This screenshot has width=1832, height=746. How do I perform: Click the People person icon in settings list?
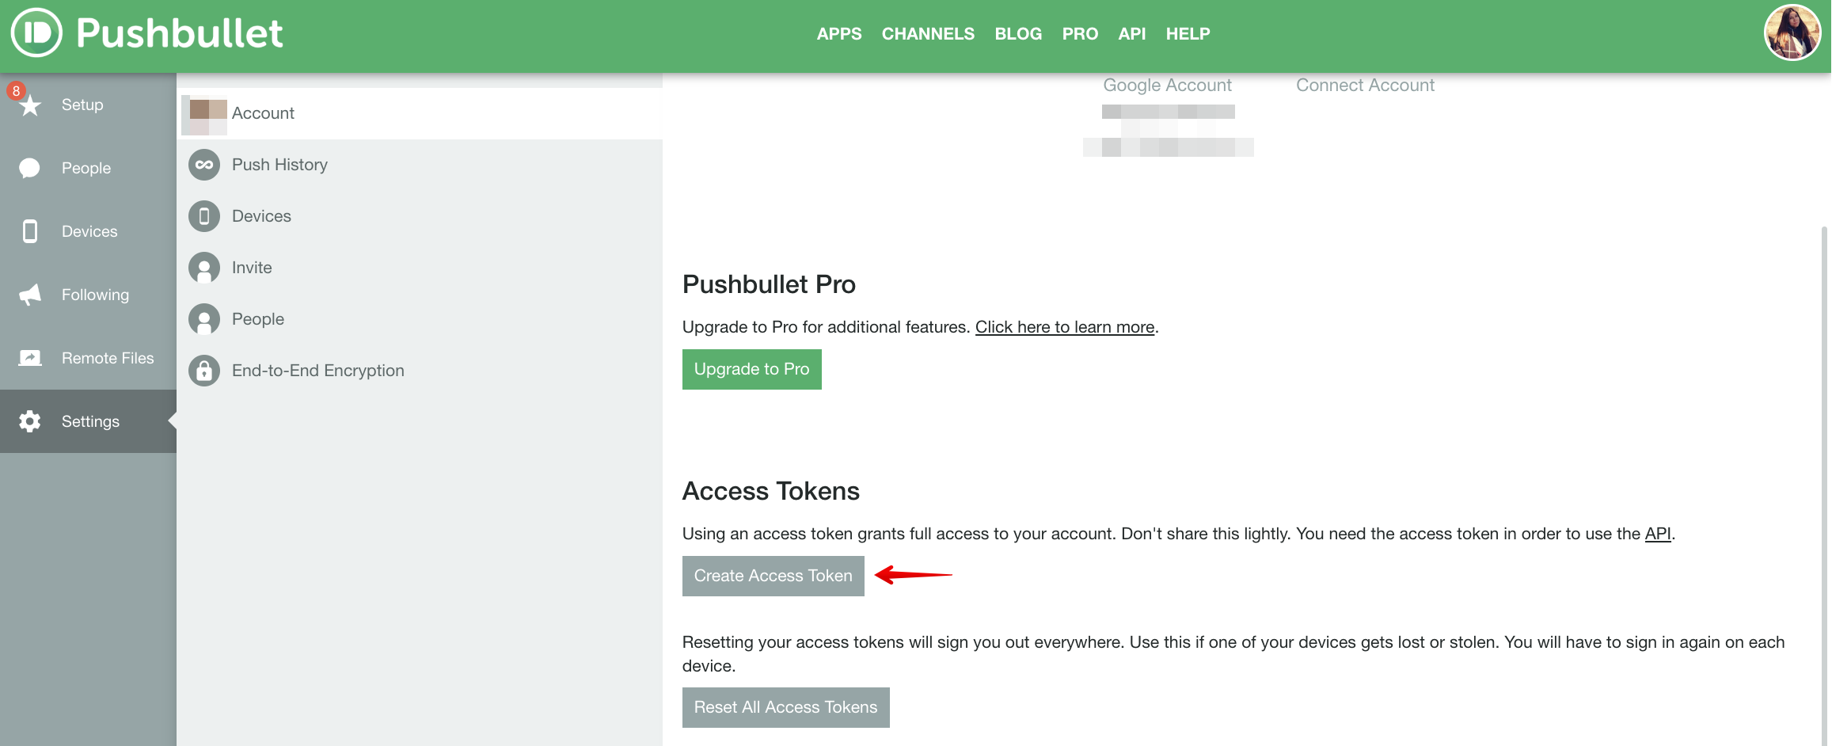204,319
